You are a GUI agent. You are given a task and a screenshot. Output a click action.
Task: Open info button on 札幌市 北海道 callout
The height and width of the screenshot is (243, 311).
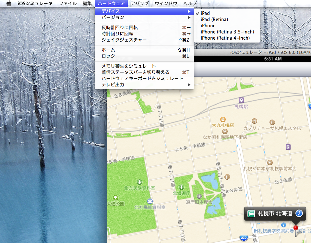click(x=299, y=213)
